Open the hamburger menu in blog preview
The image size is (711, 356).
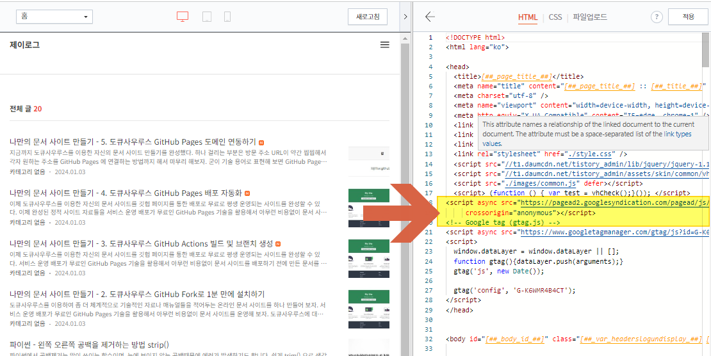384,45
